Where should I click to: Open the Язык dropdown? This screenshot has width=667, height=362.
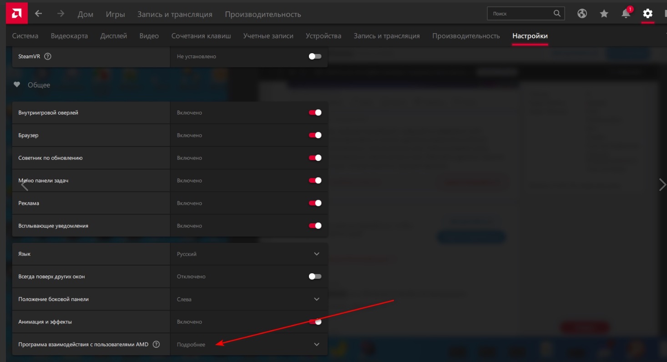point(317,254)
